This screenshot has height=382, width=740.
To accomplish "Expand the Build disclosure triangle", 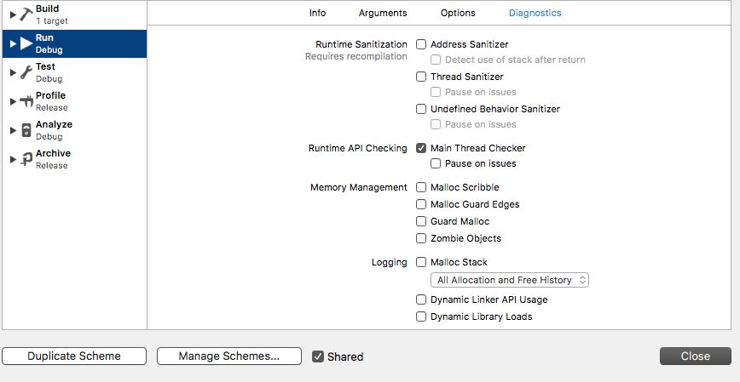I will [x=13, y=14].
